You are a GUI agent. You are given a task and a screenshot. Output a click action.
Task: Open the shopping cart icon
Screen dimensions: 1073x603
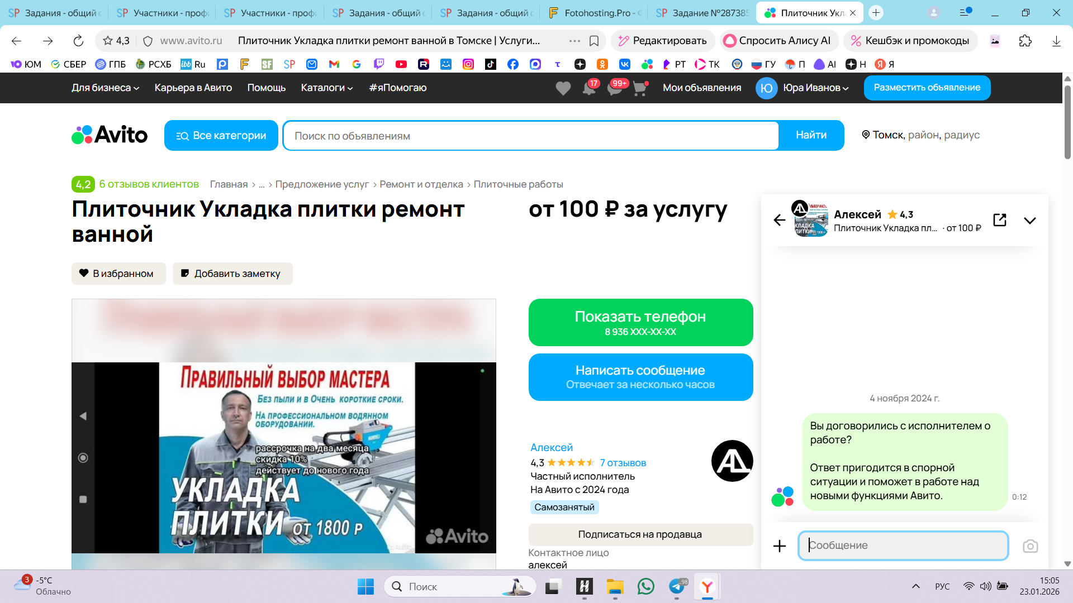pyautogui.click(x=640, y=88)
